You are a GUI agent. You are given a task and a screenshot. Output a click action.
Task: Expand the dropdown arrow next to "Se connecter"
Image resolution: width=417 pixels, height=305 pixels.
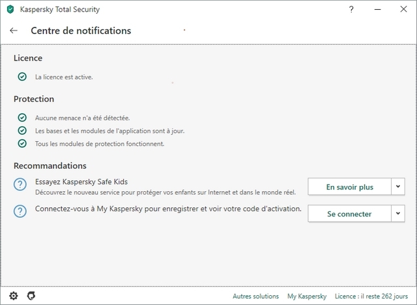[x=398, y=213]
